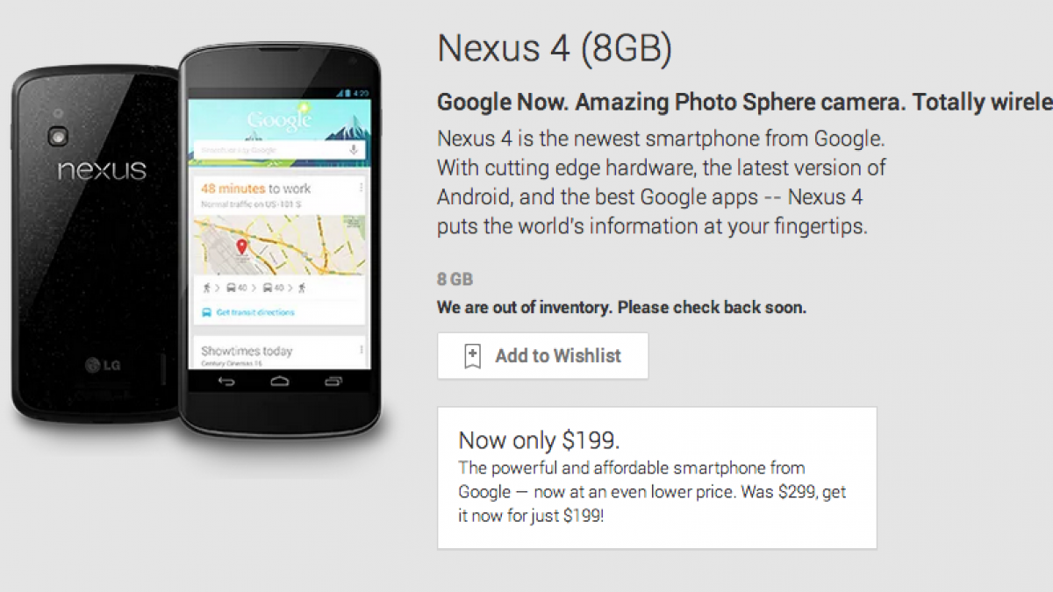Click the Now only $199 promo heading

click(545, 440)
